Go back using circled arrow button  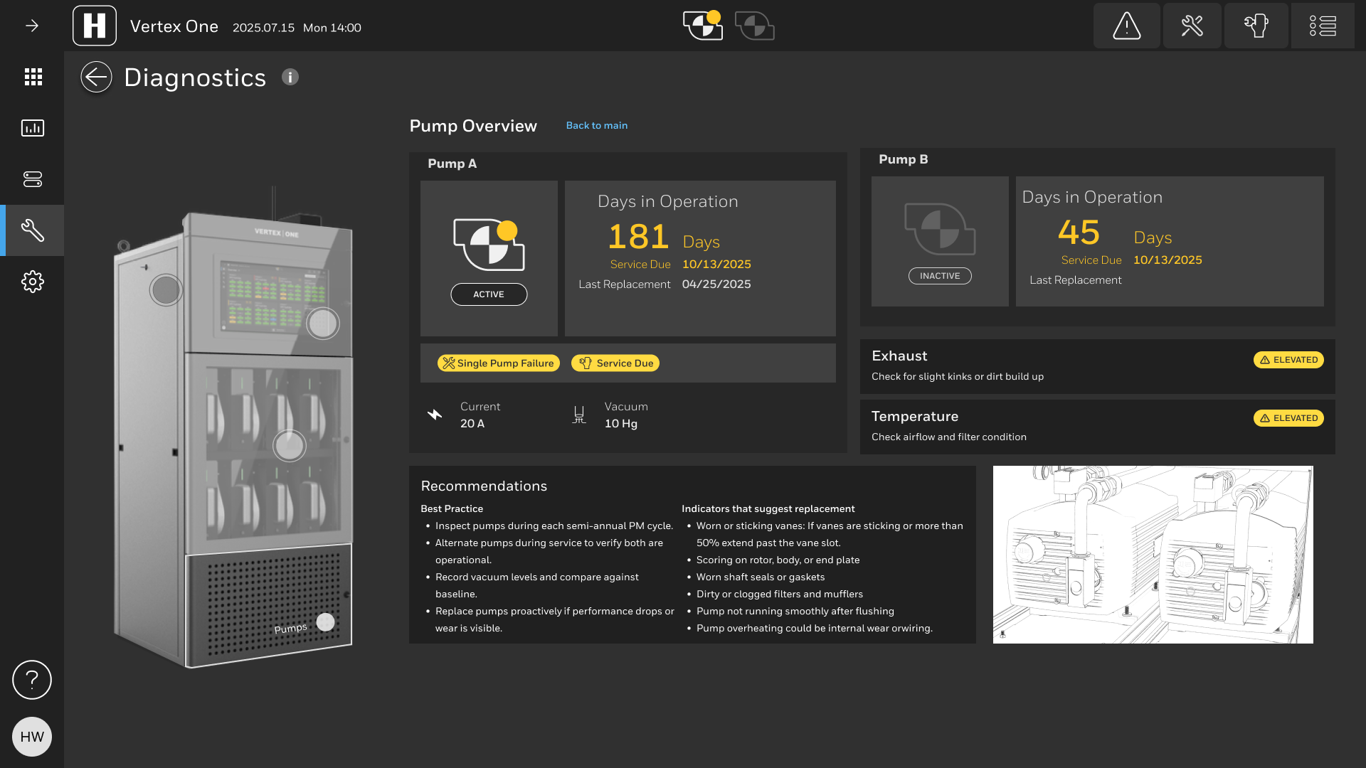point(96,77)
